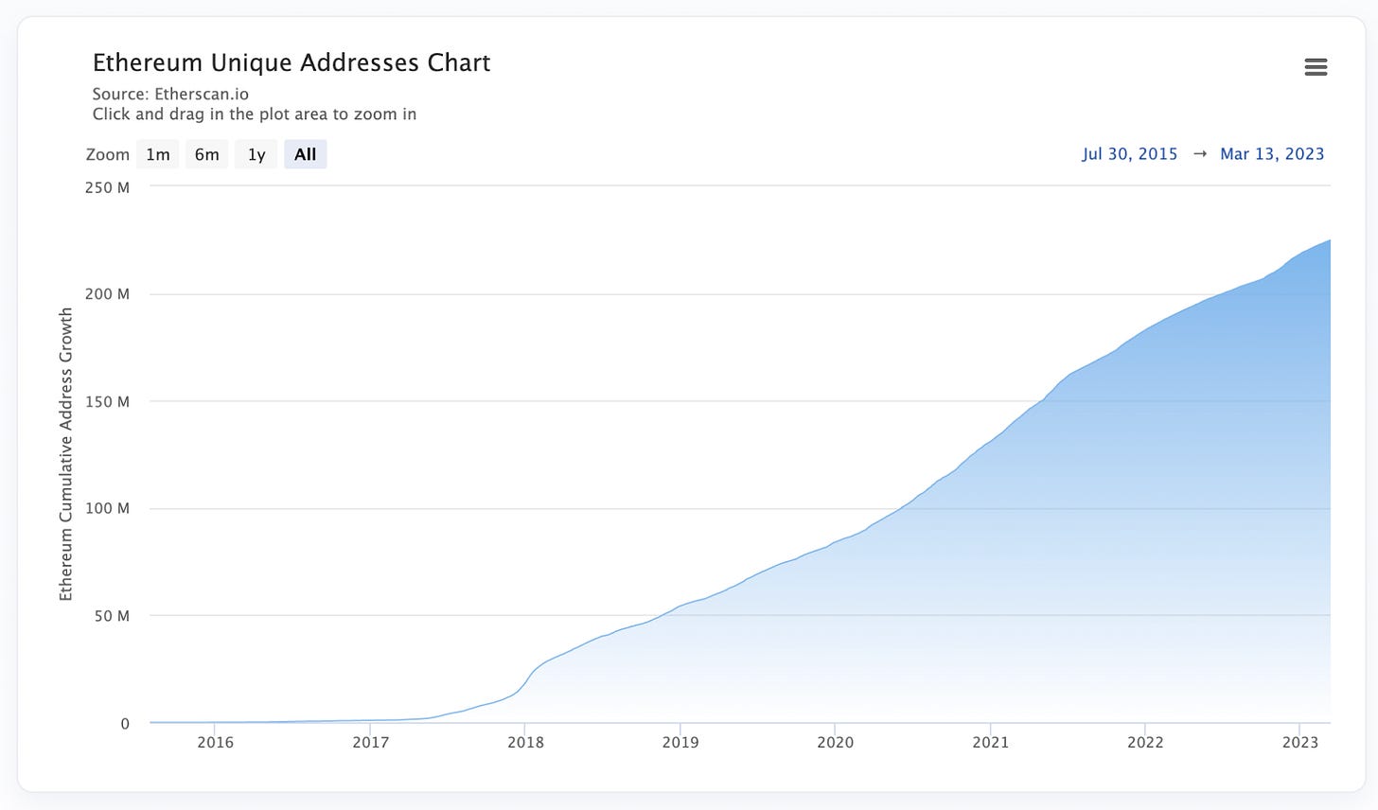The height and width of the screenshot is (810, 1378).
Task: Click the arrow icon between the date fields
Action: pyautogui.click(x=1199, y=153)
